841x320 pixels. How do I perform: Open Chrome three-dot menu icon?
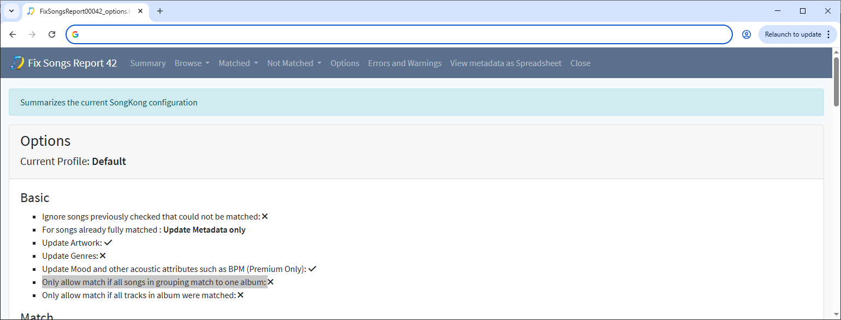tap(828, 34)
